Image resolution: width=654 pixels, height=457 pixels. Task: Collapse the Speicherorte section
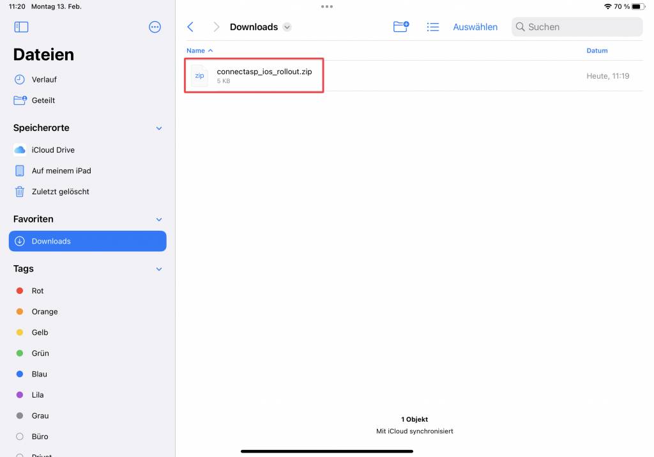159,128
